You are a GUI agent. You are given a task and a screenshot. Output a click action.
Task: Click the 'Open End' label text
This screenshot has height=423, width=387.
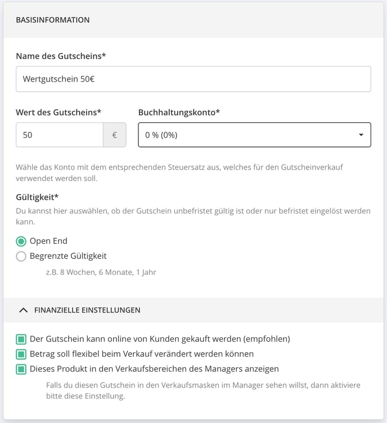click(x=48, y=241)
